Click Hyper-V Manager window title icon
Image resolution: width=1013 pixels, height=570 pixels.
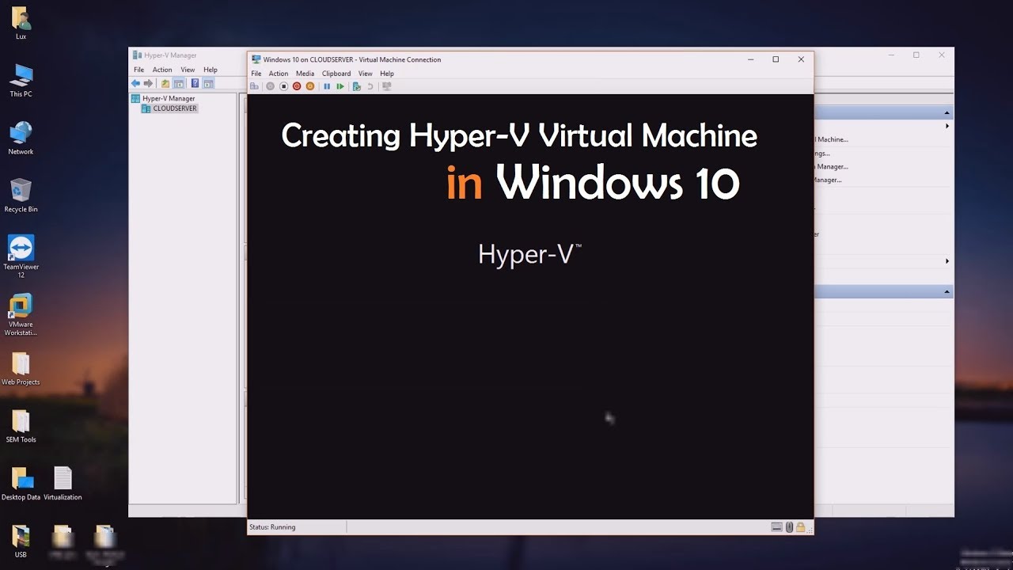pos(138,55)
